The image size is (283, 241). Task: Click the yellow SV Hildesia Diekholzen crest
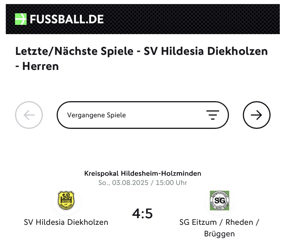coord(66,201)
